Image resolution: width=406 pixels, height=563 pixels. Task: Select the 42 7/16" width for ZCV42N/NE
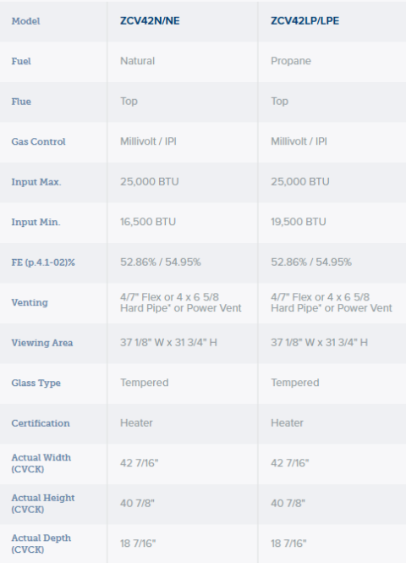(140, 463)
